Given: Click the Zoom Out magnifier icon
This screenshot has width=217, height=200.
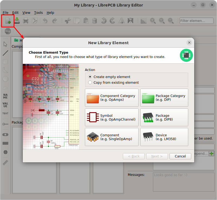Looking at the screenshot, I should pos(162,21).
